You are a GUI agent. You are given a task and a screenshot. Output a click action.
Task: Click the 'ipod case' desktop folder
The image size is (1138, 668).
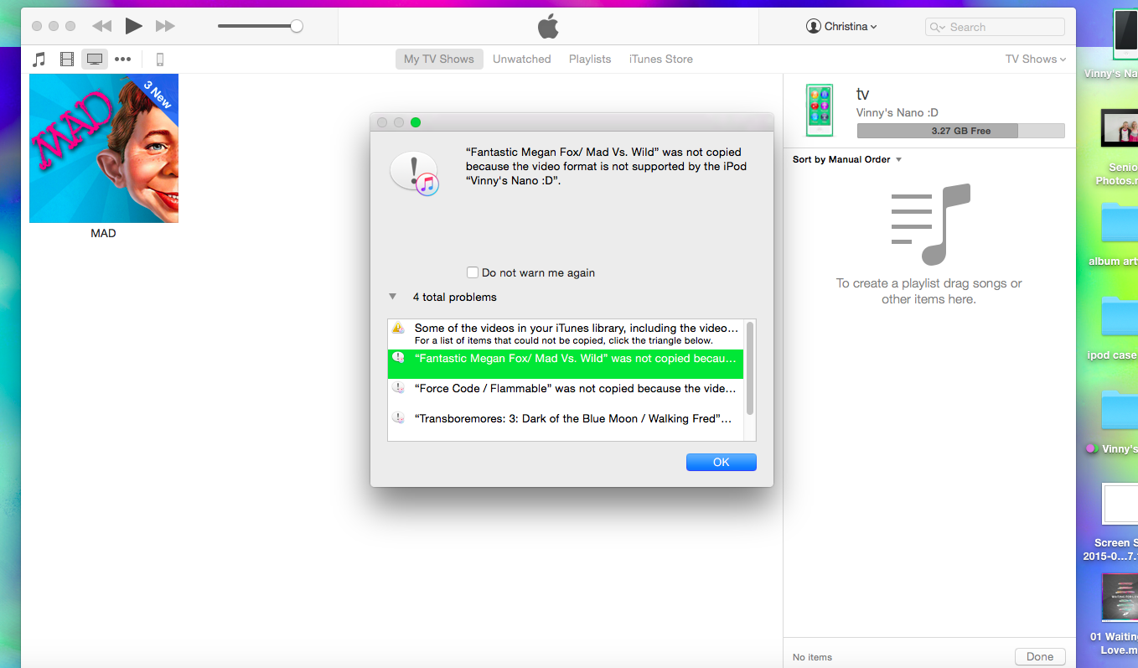tap(1120, 318)
